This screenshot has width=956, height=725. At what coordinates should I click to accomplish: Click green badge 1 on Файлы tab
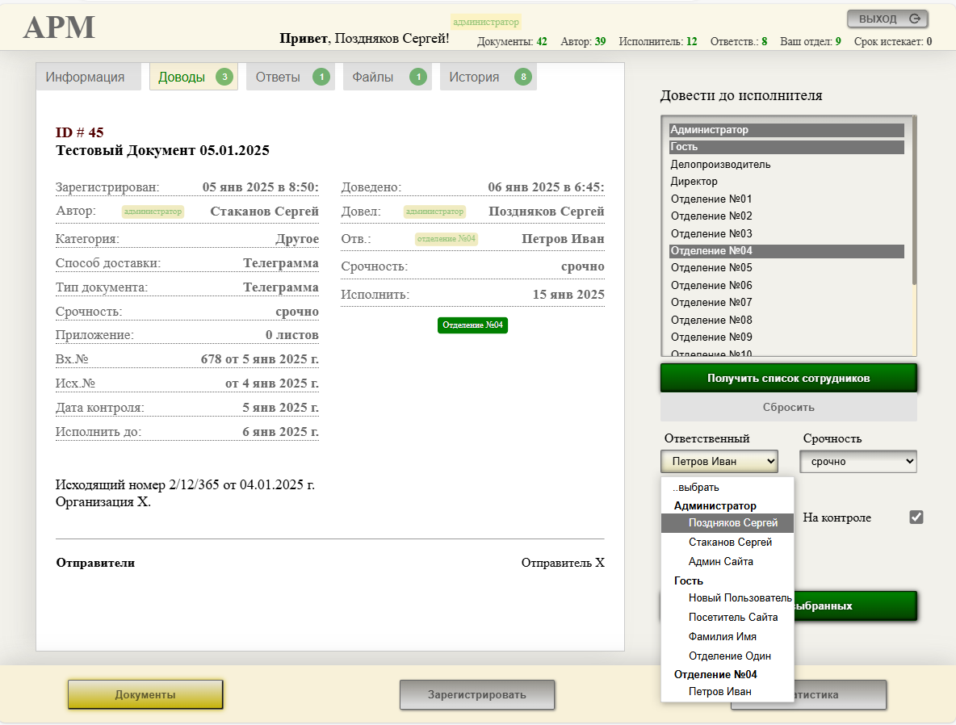pyautogui.click(x=418, y=77)
